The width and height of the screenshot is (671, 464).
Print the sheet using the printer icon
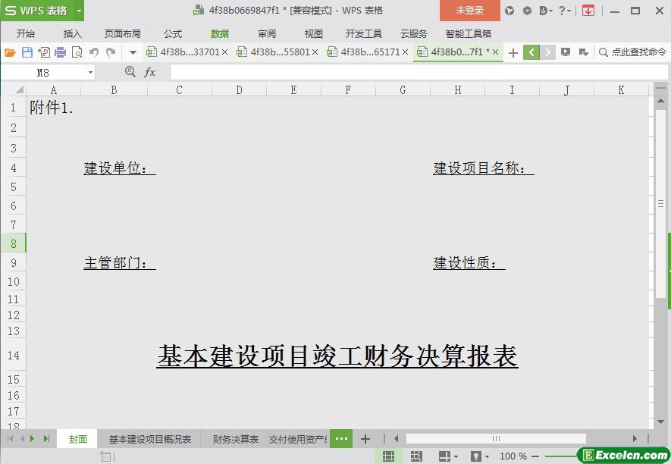click(x=61, y=52)
